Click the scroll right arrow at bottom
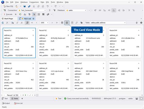The image size is (144, 109). click(x=142, y=95)
